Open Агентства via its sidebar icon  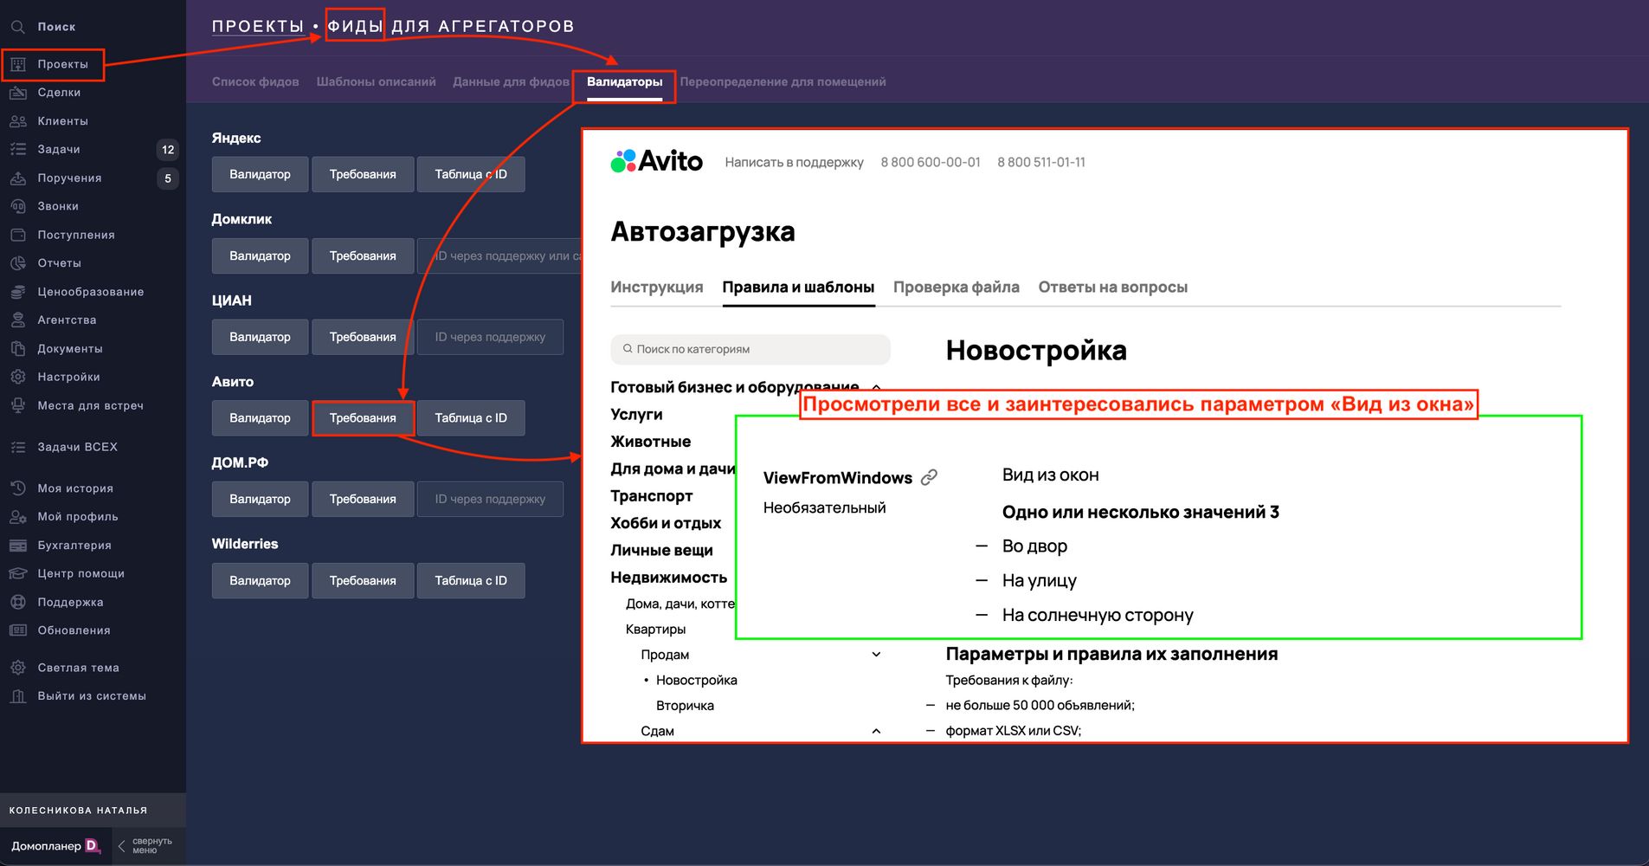pyautogui.click(x=18, y=320)
